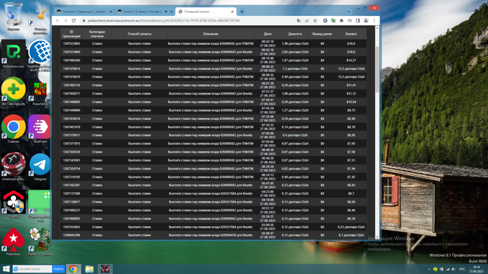Viewport: 488px width, 274px height.
Task: Expand the tab search chevron
Action: coord(349,12)
